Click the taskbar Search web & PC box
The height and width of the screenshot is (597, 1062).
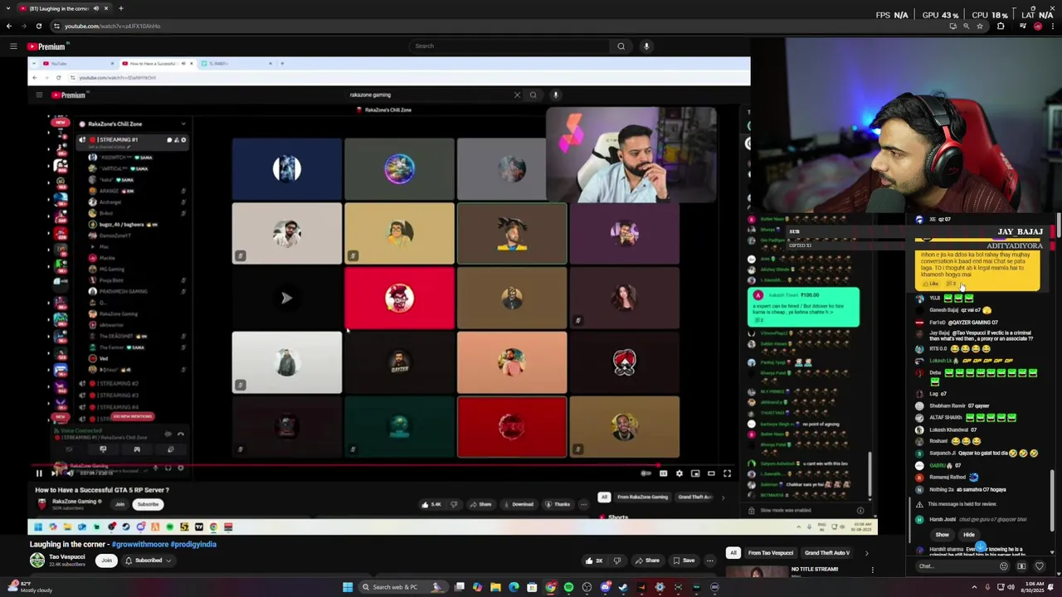(x=402, y=587)
